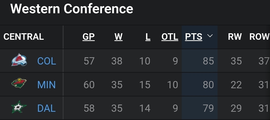This screenshot has height=120, width=270.
Task: Click the Dallas Stars team logo
Action: click(x=19, y=108)
